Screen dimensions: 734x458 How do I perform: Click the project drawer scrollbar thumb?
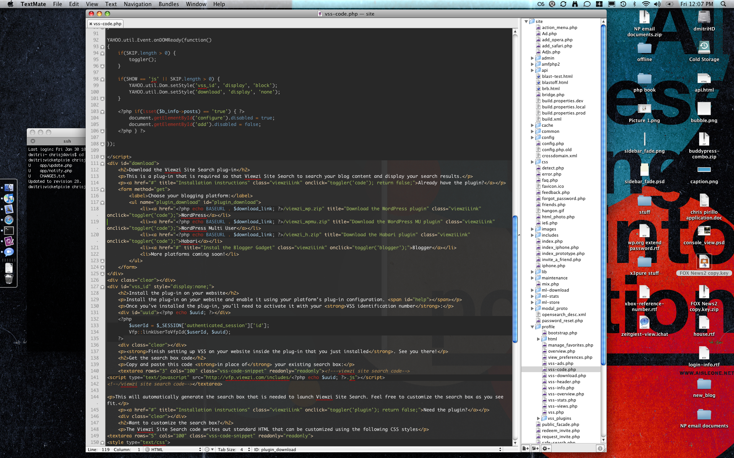pos(603,195)
